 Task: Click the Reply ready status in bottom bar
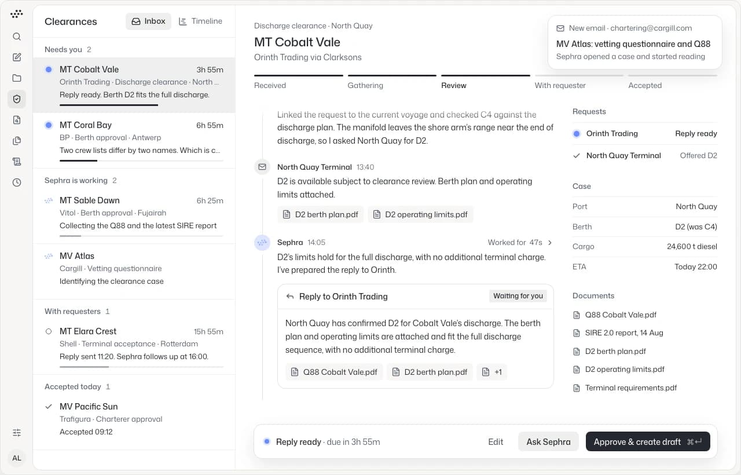pyautogui.click(x=298, y=442)
